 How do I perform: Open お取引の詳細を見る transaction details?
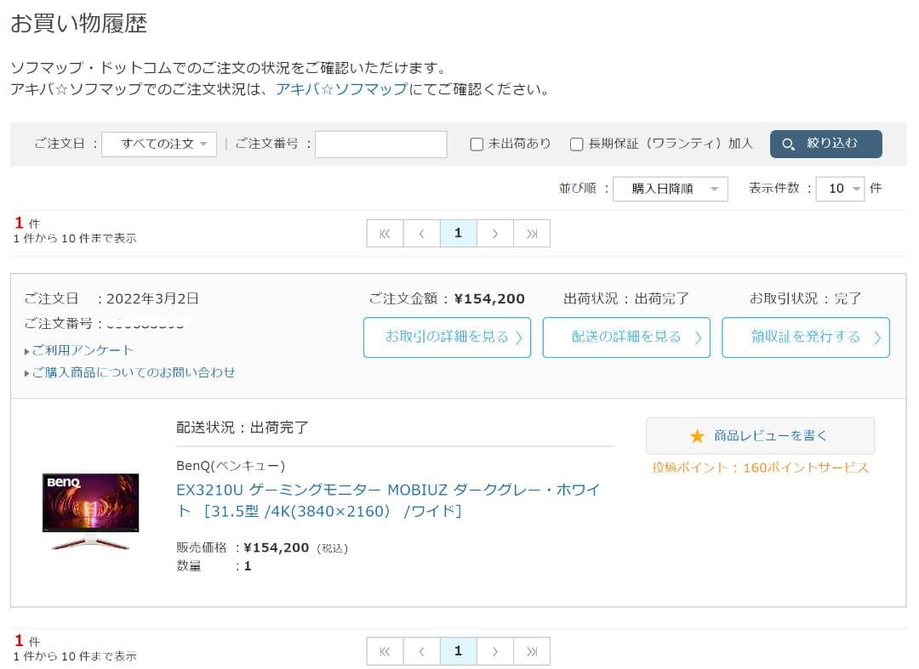[x=447, y=337]
